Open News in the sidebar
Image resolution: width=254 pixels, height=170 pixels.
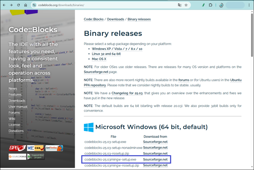pos(13,89)
